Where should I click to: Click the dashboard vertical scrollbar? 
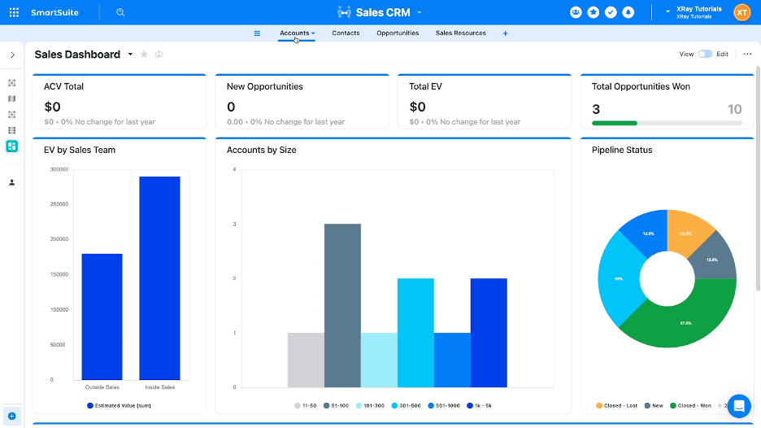click(758, 177)
